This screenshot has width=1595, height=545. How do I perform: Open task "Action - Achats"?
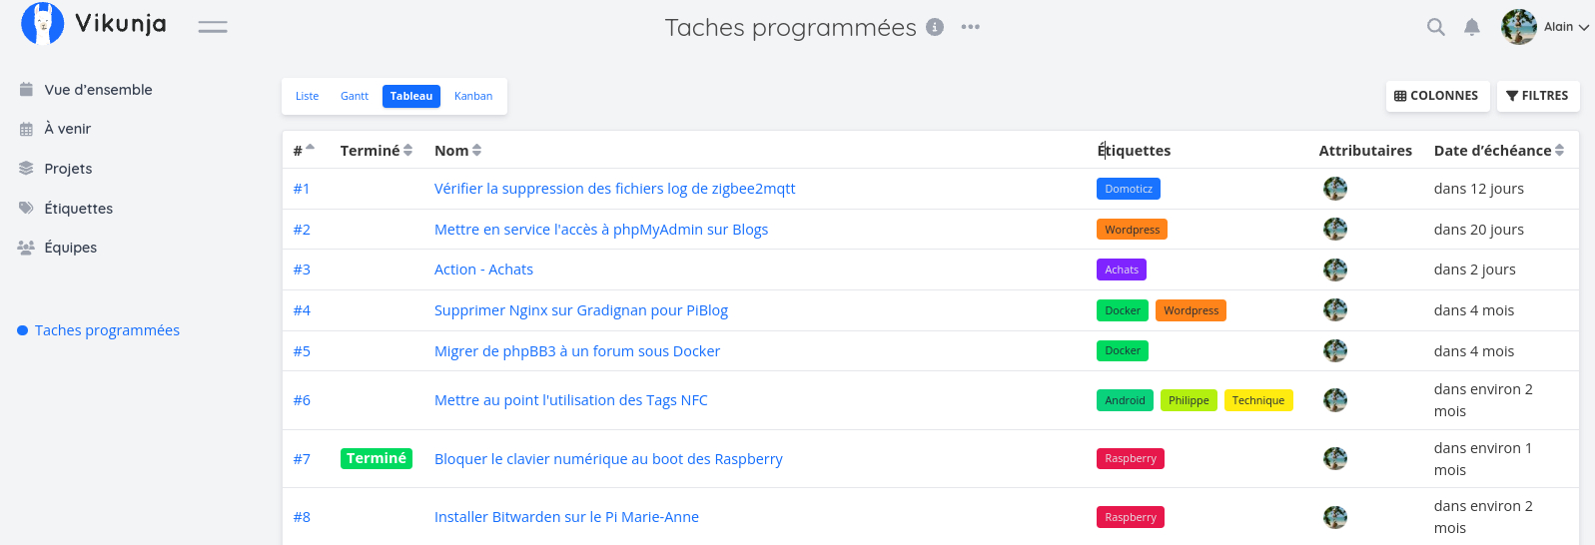tap(483, 270)
